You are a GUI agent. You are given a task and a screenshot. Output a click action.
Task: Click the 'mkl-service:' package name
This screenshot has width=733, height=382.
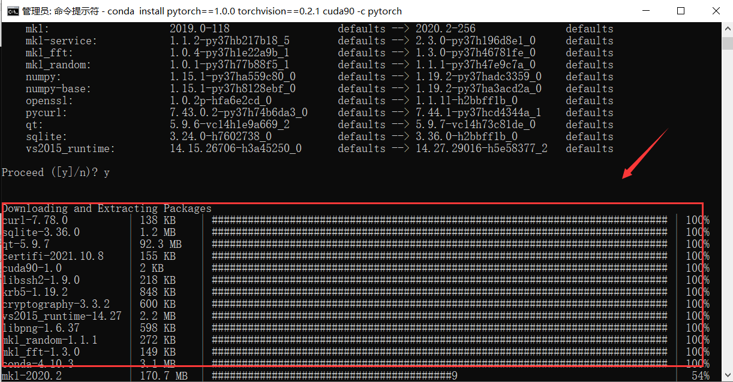(62, 41)
